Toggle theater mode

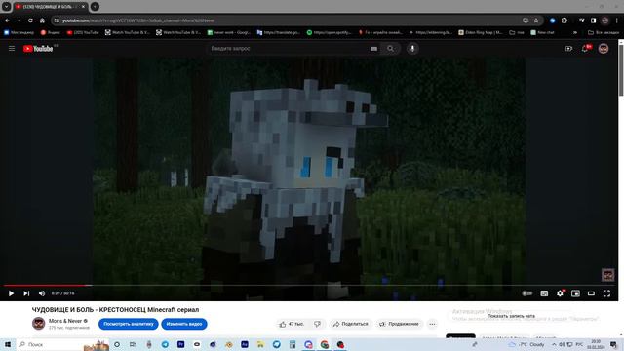591,293
